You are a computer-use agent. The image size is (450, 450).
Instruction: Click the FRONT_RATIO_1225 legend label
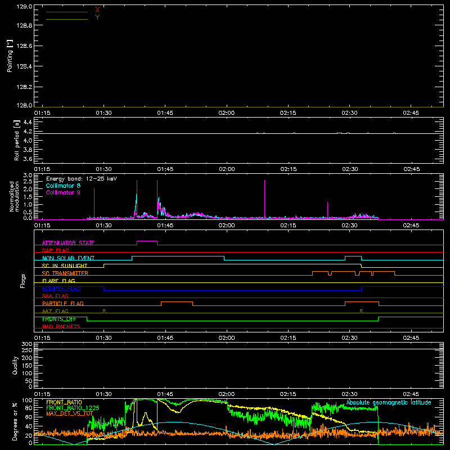(73, 408)
